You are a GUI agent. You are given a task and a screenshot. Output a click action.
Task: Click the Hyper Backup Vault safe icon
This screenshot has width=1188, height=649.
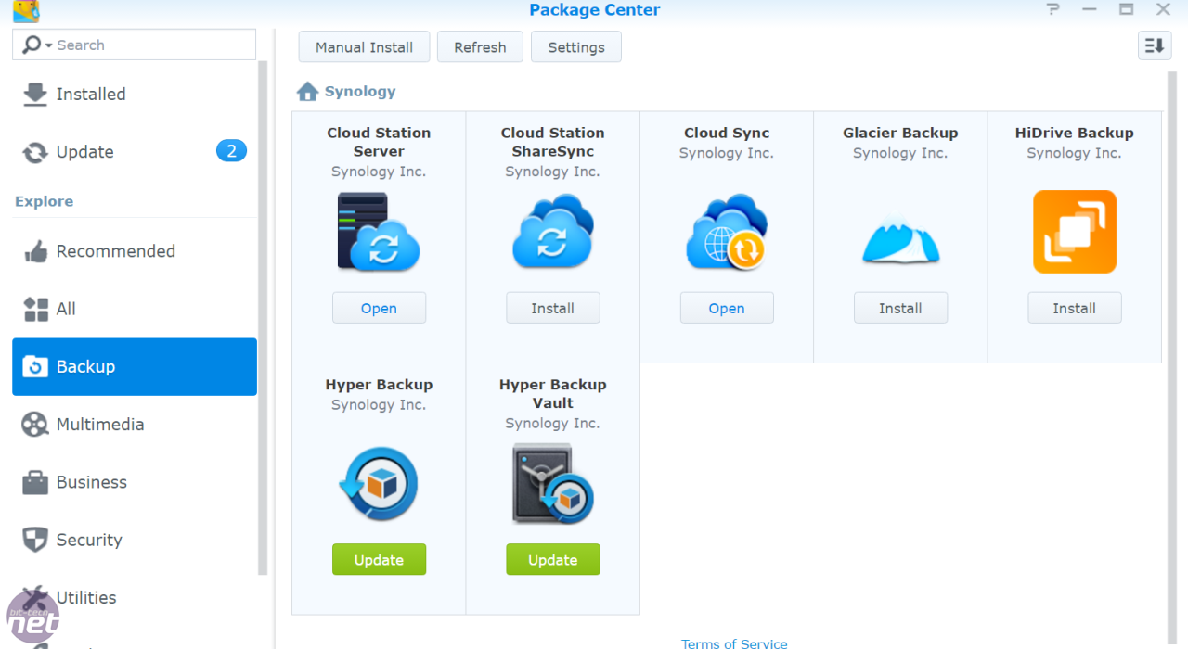[x=552, y=484]
